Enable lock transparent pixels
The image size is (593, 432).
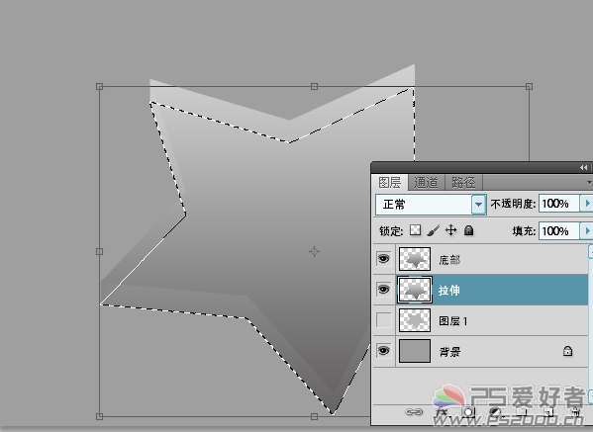[415, 230]
